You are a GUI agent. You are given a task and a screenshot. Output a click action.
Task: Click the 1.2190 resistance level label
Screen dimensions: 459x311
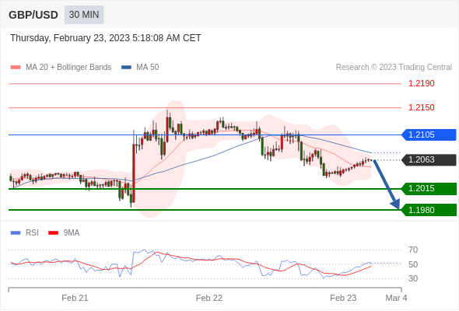421,83
